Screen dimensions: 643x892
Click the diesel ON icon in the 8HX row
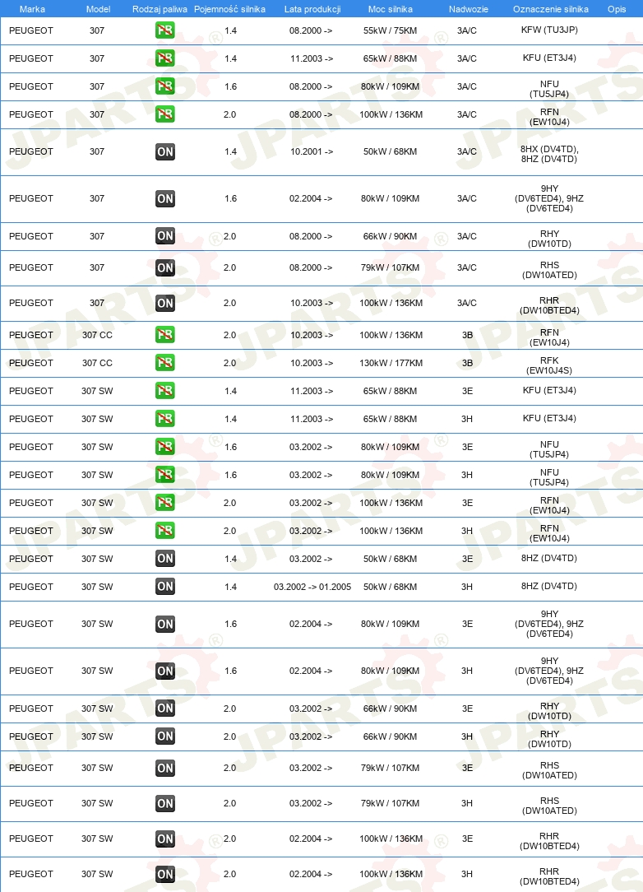click(165, 151)
